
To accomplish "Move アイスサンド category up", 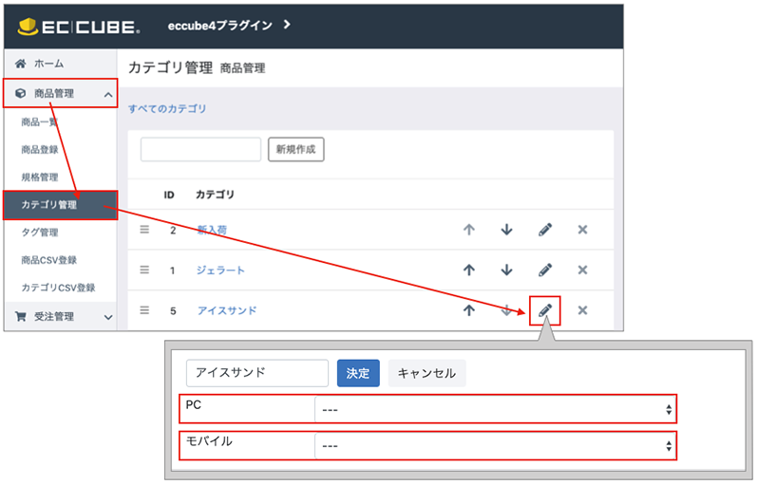I will tap(469, 310).
